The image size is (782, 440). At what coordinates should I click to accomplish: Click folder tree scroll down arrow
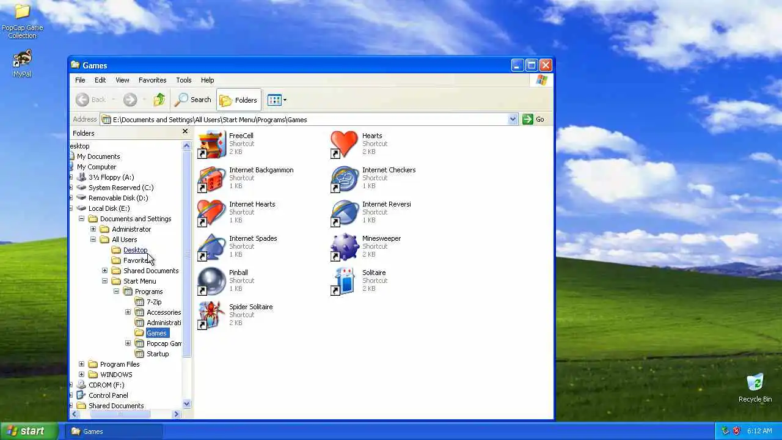click(x=187, y=403)
